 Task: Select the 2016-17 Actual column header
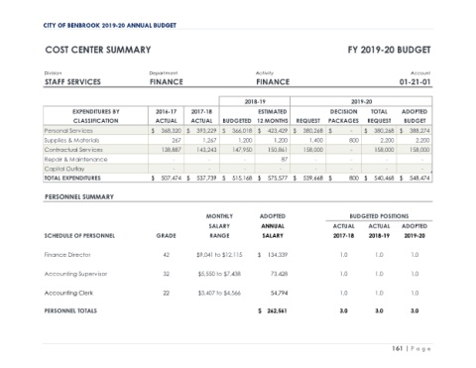click(166, 116)
